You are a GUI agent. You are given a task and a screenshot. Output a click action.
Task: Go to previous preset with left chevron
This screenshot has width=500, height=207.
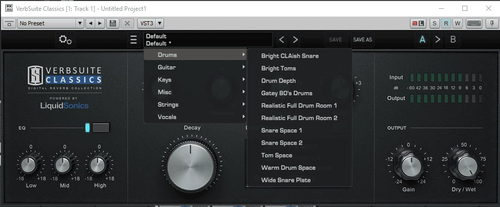282,39
